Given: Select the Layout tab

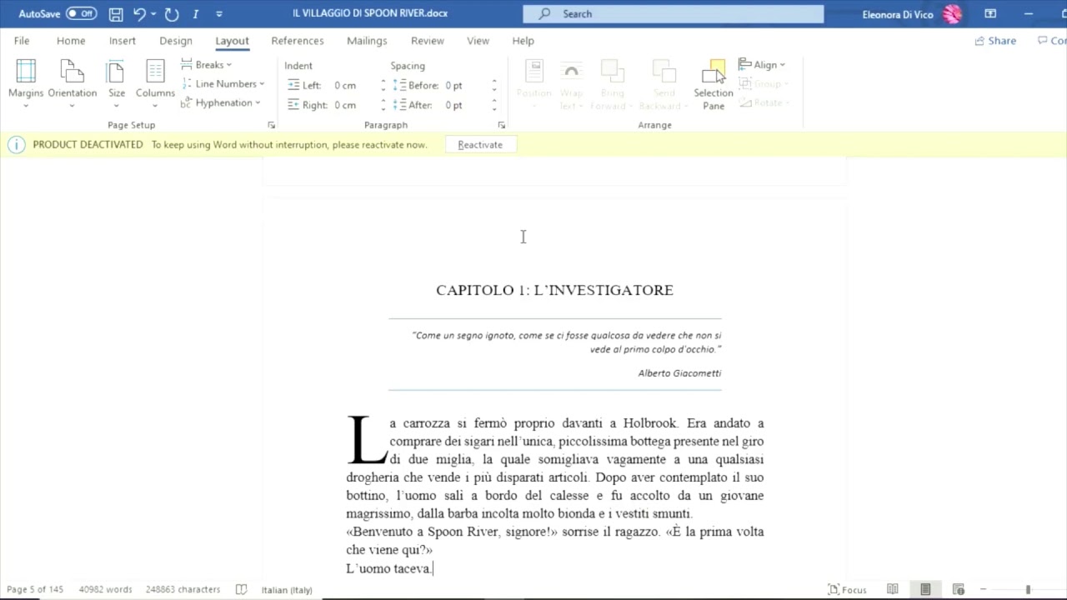Looking at the screenshot, I should 232,41.
